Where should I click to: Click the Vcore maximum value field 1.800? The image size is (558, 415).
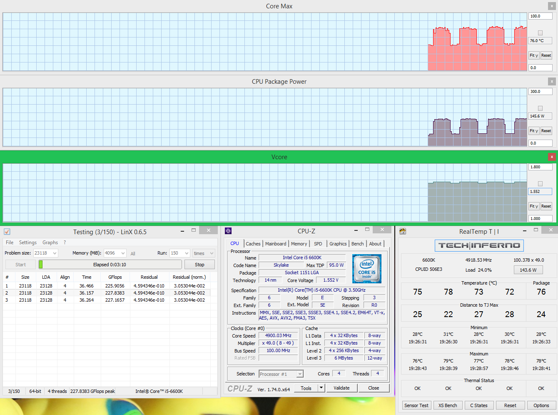click(540, 167)
